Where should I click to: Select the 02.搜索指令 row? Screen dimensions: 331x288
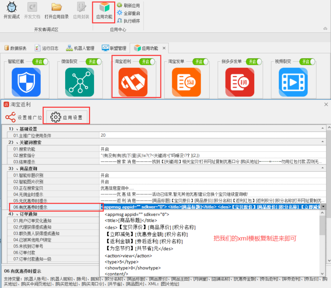[x=166, y=155]
